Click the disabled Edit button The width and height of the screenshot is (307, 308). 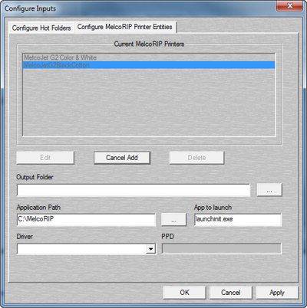[x=45, y=158]
